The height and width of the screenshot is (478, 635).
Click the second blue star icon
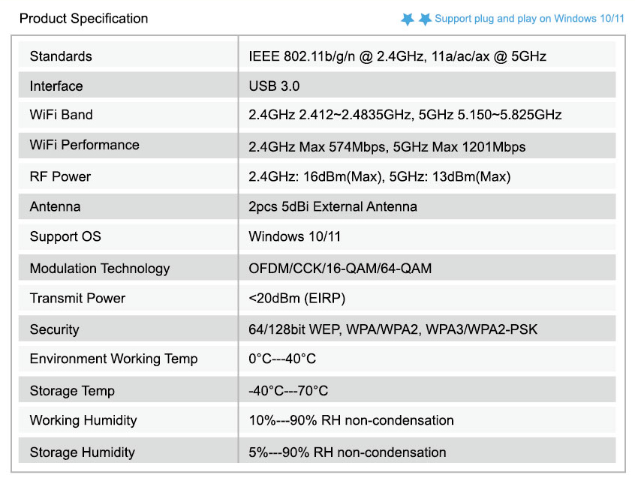click(425, 19)
